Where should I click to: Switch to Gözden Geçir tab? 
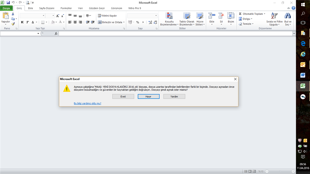97,8
